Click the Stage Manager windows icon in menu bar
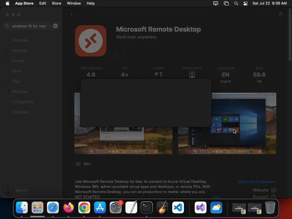Image resolution: width=292 pixels, height=219 pixels. [226, 3]
